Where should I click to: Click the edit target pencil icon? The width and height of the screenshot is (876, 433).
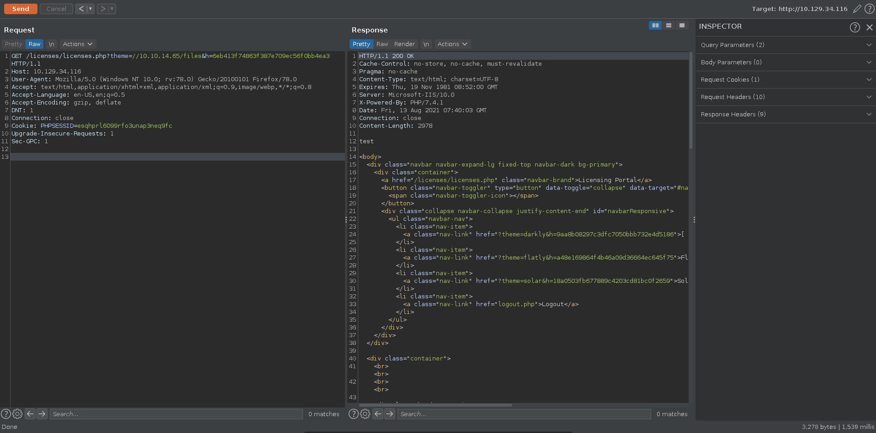857,9
